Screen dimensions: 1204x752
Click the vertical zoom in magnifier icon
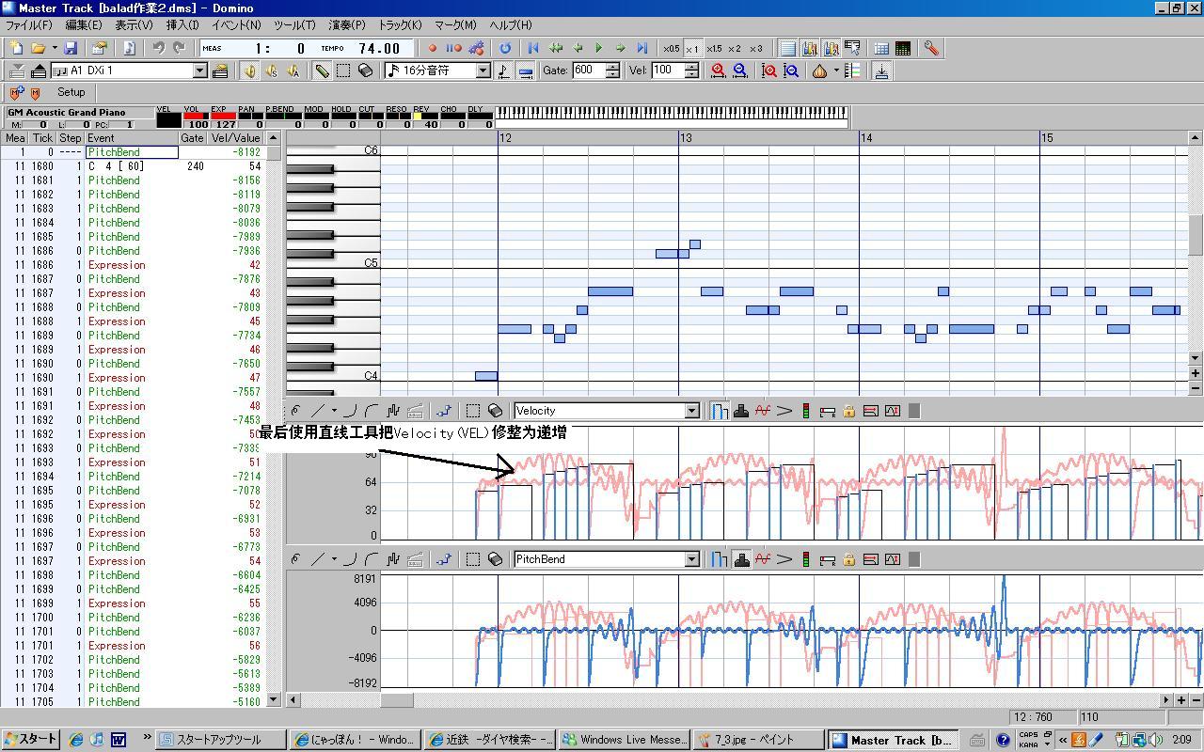point(769,70)
